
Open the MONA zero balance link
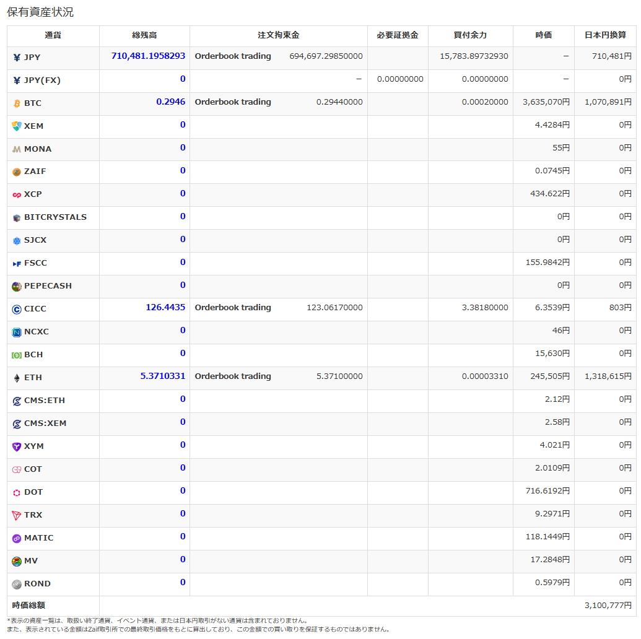pos(183,147)
